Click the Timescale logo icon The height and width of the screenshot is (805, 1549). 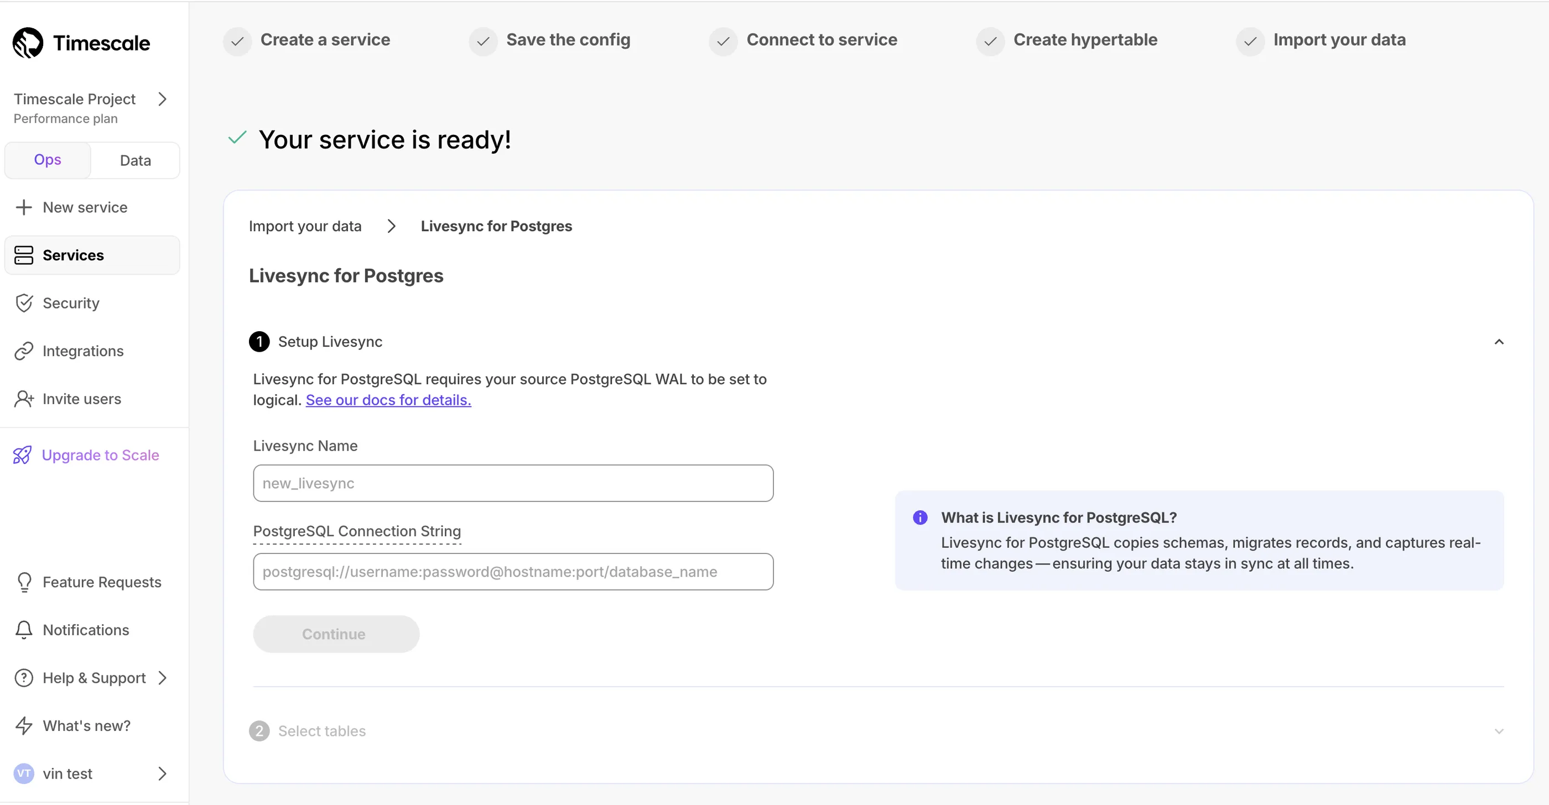click(28, 43)
